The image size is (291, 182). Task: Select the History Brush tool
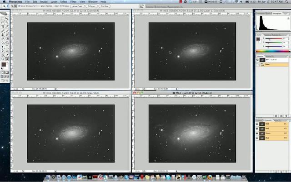click(7, 35)
